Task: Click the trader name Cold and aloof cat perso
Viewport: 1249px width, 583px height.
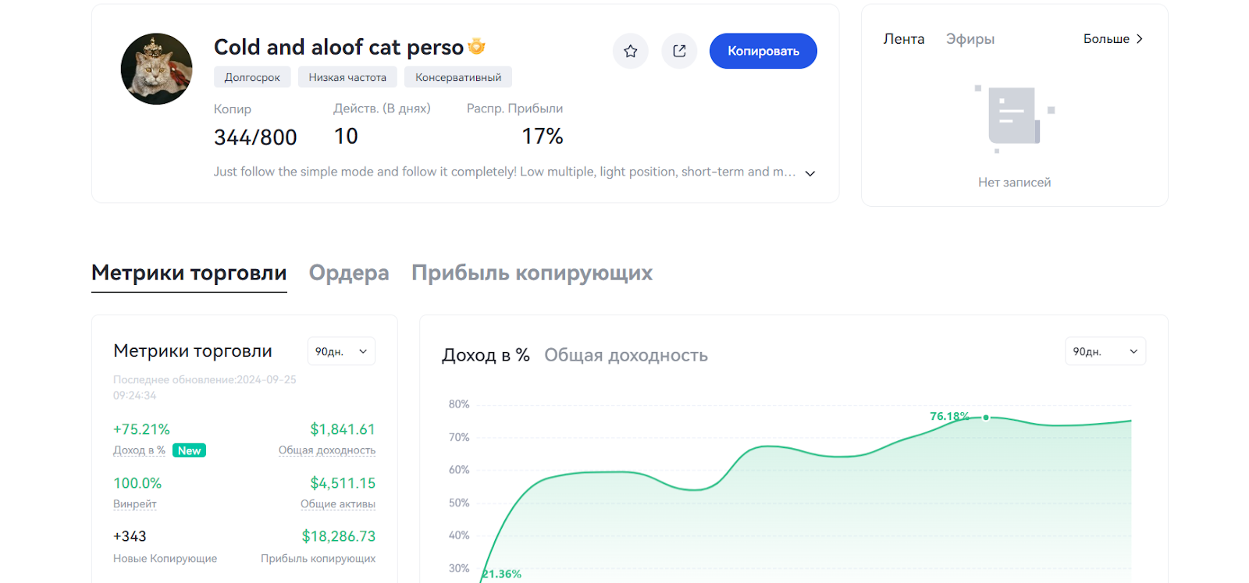Action: [339, 48]
